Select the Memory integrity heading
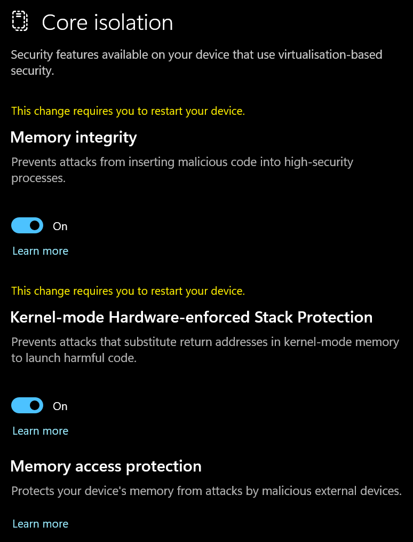 (x=74, y=137)
